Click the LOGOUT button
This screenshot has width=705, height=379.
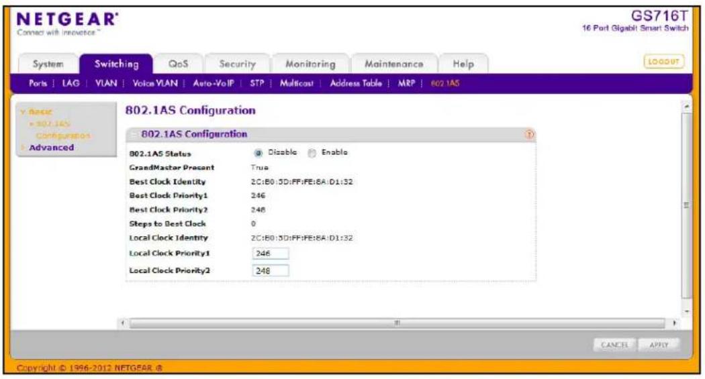point(663,62)
